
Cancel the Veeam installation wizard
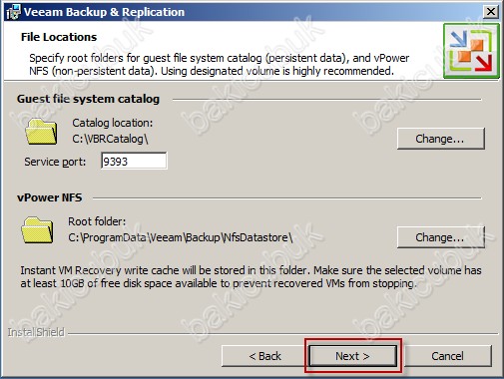(x=447, y=356)
